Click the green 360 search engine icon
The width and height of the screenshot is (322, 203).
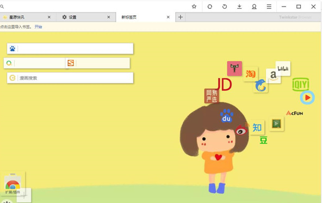point(9,63)
